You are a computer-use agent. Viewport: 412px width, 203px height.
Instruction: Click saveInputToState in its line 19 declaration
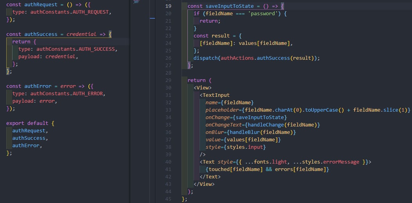click(230, 6)
